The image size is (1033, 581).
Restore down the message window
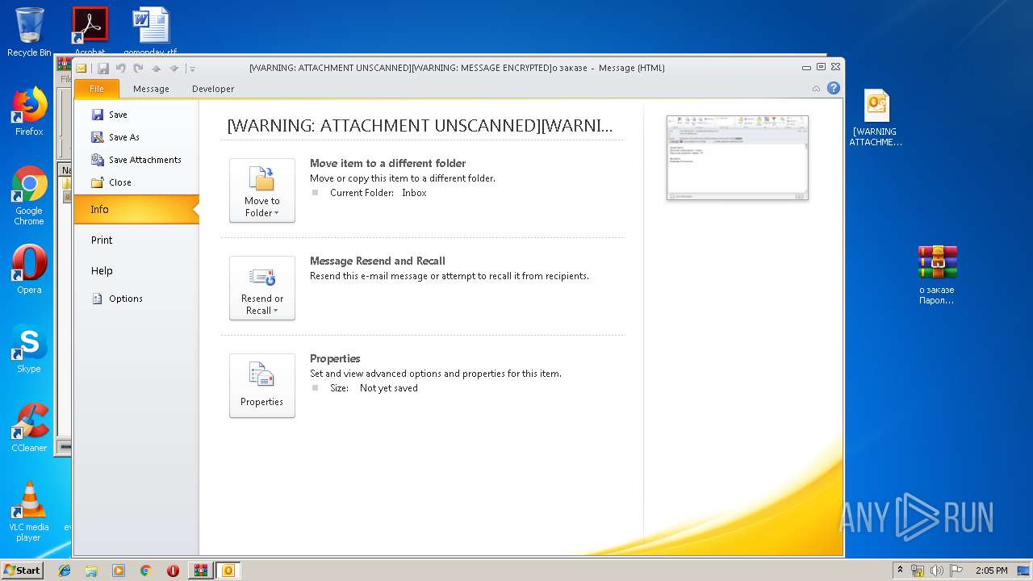pos(821,67)
